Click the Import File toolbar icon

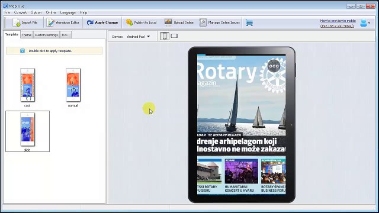pos(17,22)
